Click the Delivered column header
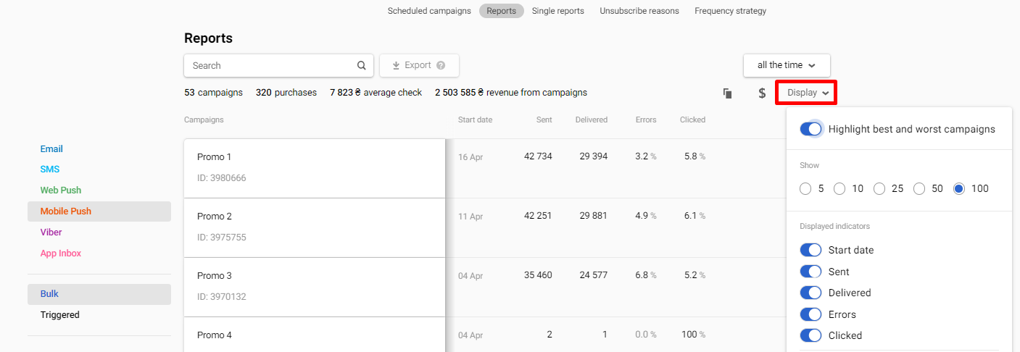This screenshot has width=1020, height=352. pyautogui.click(x=592, y=120)
